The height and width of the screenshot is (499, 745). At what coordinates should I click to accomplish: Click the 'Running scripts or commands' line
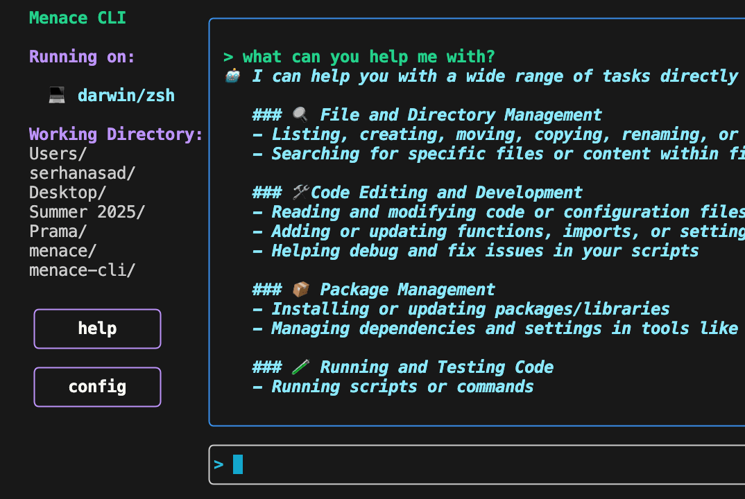(x=393, y=387)
